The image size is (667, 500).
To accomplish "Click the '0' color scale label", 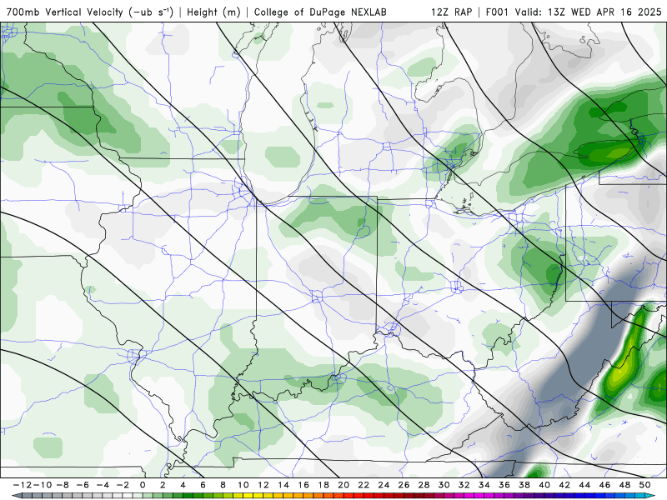I will pos(143,485).
